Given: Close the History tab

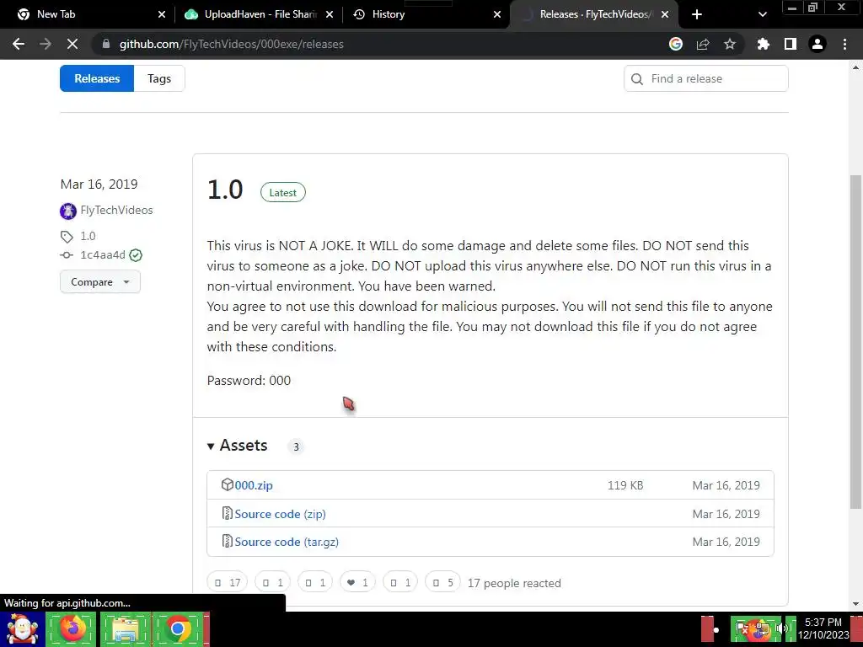Looking at the screenshot, I should [497, 14].
